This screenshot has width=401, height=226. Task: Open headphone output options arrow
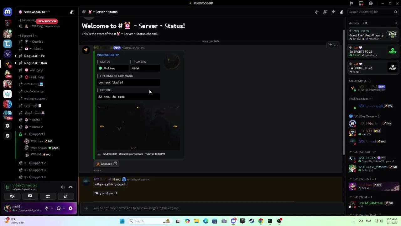tap(64, 208)
